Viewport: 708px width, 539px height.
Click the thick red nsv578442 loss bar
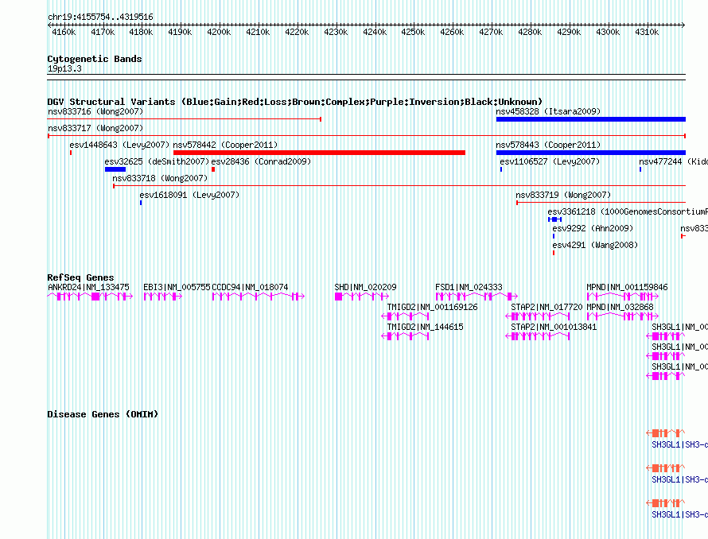click(319, 153)
